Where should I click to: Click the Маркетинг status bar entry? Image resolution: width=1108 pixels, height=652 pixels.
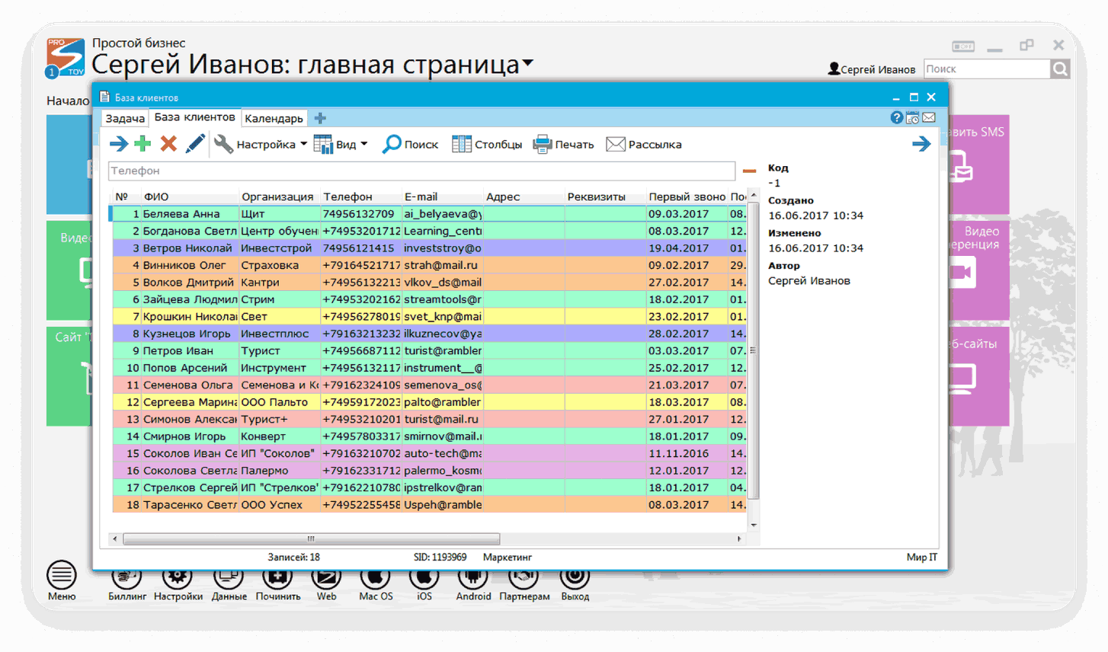tap(507, 557)
